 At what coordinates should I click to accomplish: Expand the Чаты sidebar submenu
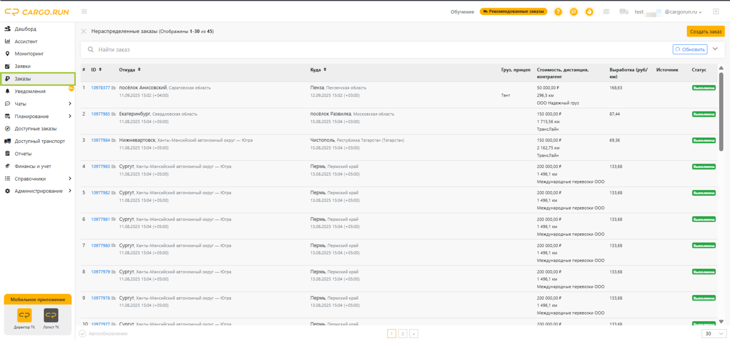pos(70,104)
